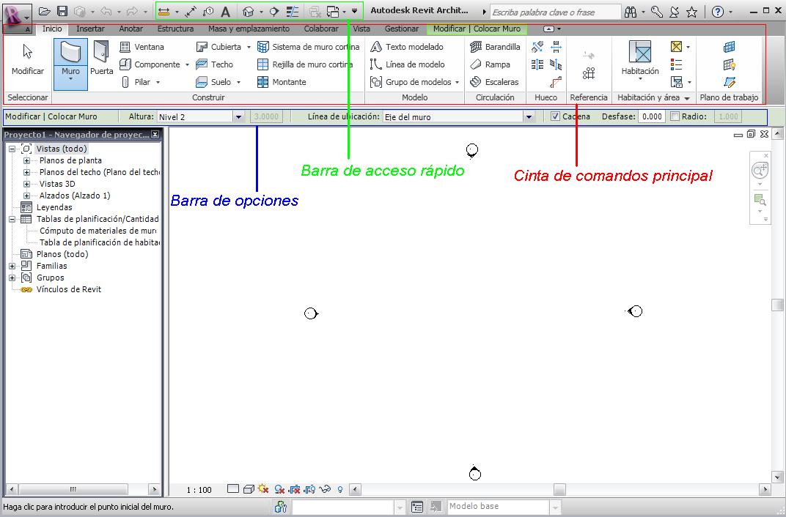Open the Altura level dropdown

tap(239, 116)
